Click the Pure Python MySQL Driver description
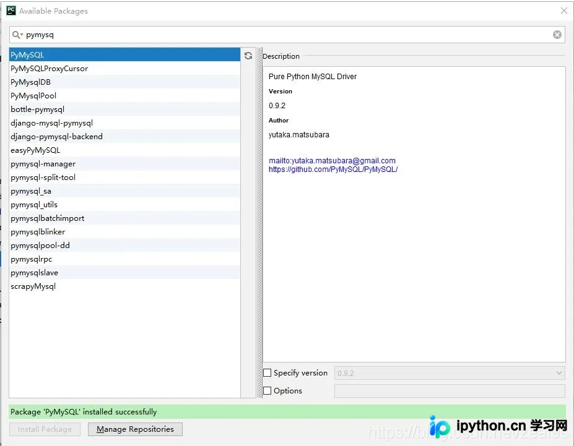This screenshot has width=574, height=446. point(313,77)
